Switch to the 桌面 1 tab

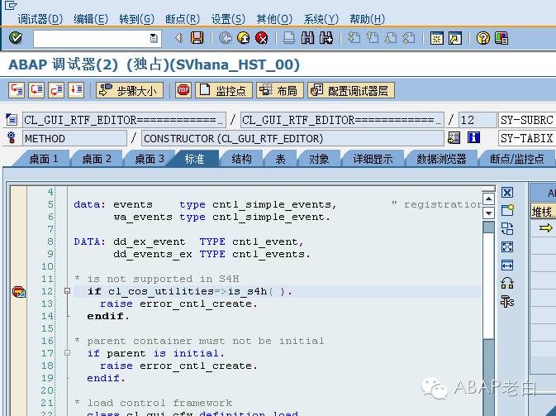click(x=43, y=159)
